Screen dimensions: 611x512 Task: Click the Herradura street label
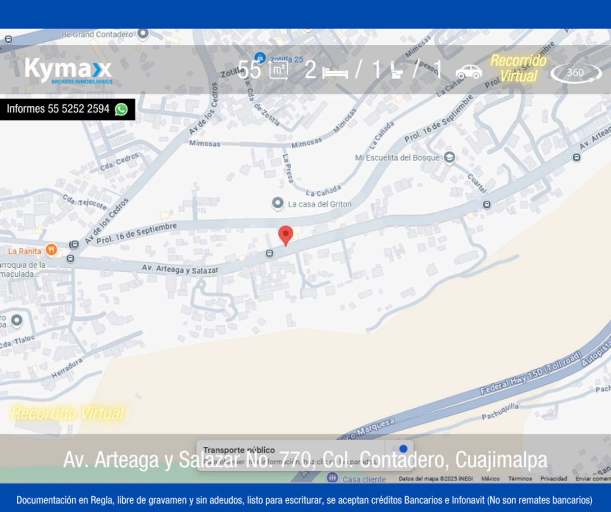(x=67, y=368)
